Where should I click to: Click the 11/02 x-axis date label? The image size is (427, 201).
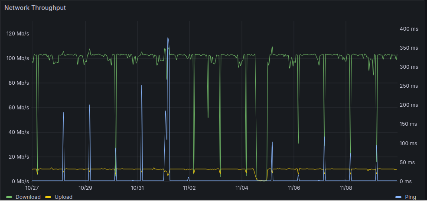[x=189, y=188]
